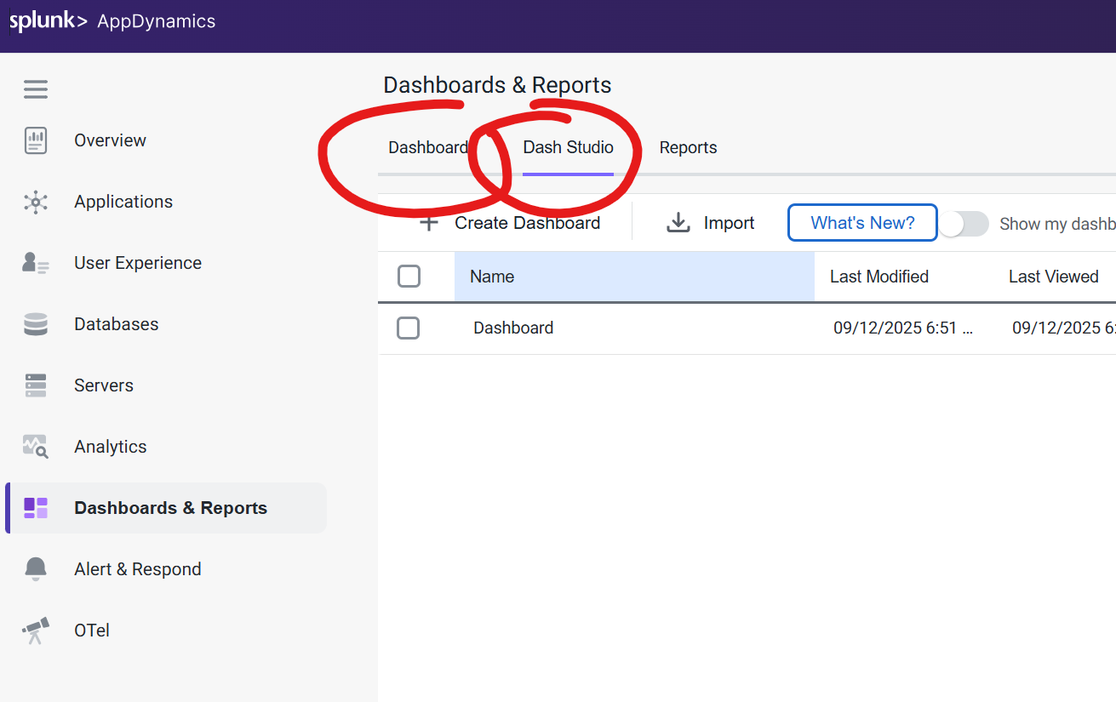Open OTel via the telescope icon
Image resolution: width=1116 pixels, height=702 pixels.
point(36,631)
